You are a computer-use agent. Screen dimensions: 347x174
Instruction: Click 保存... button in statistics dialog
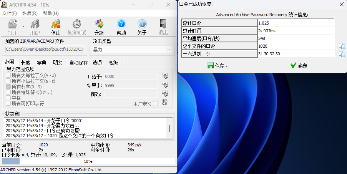pos(218,66)
